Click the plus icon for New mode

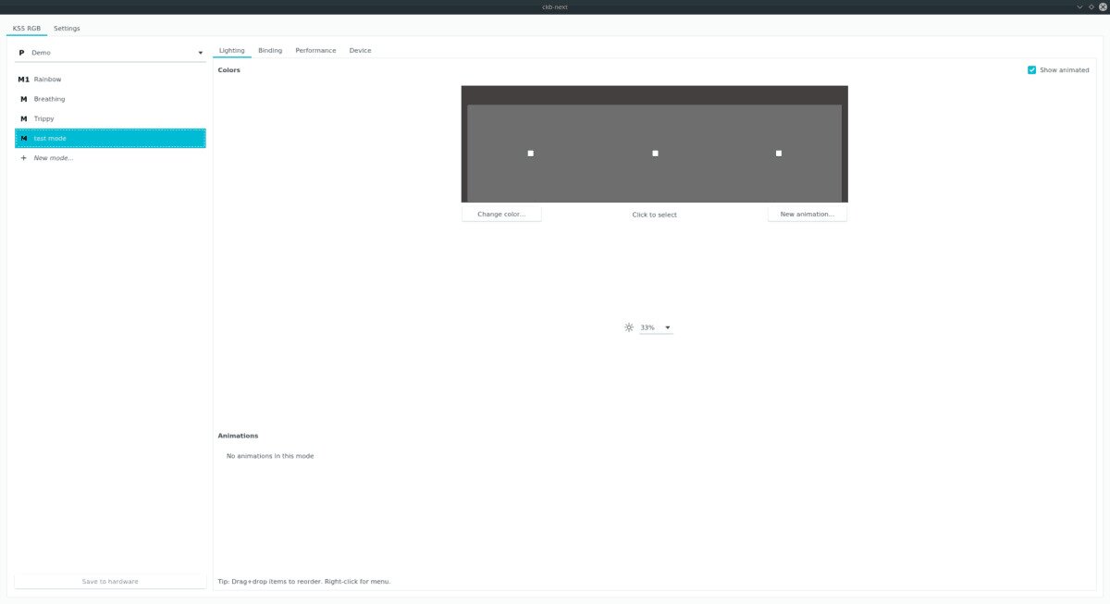coord(24,158)
